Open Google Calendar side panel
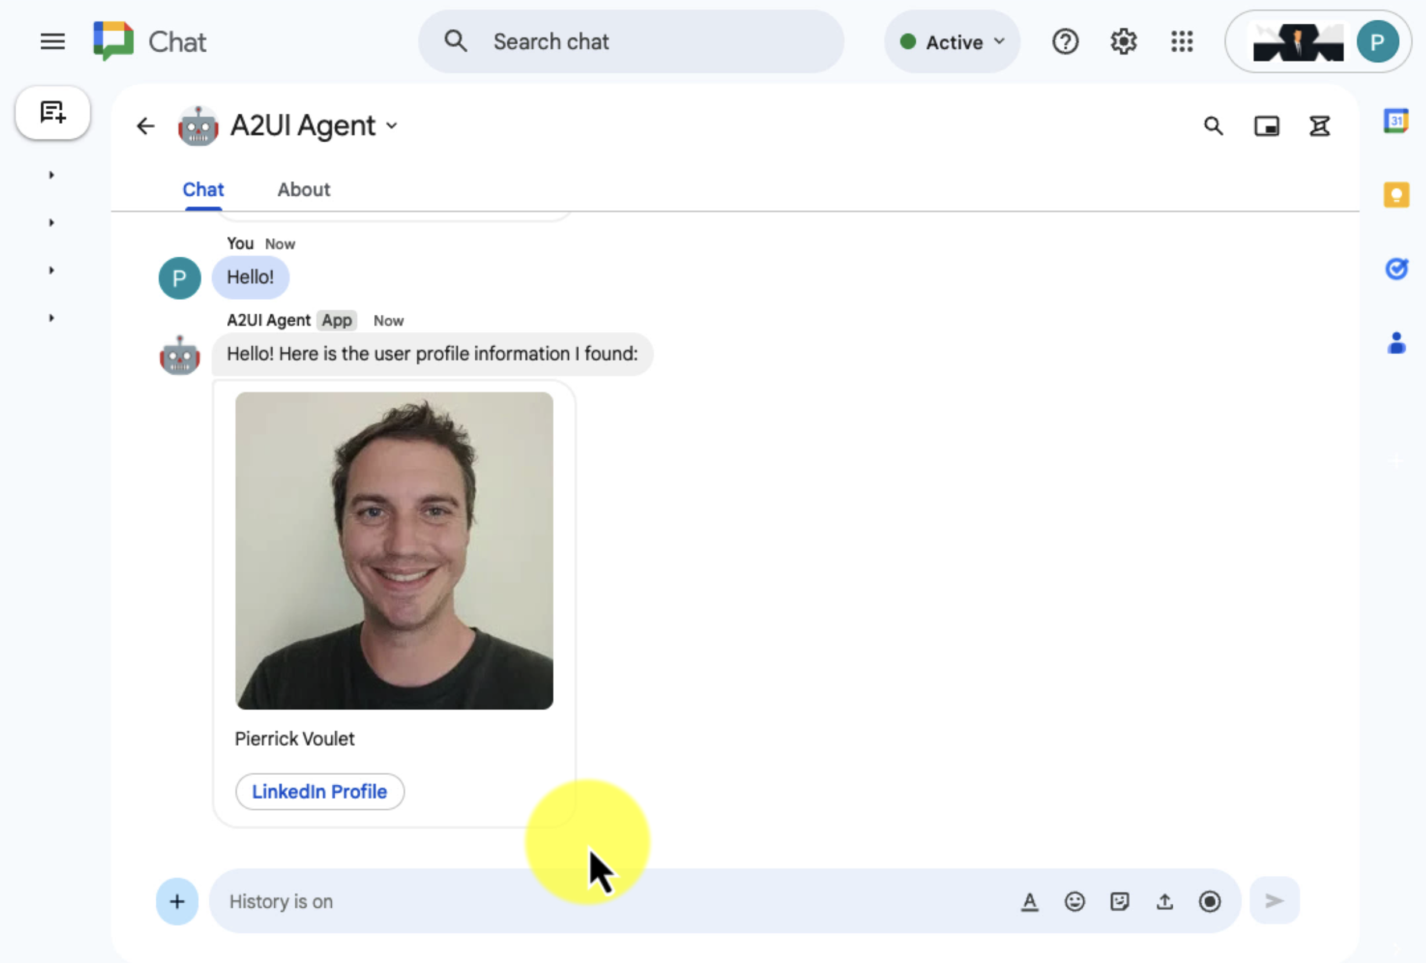Viewport: 1426px width, 963px height. tap(1396, 121)
